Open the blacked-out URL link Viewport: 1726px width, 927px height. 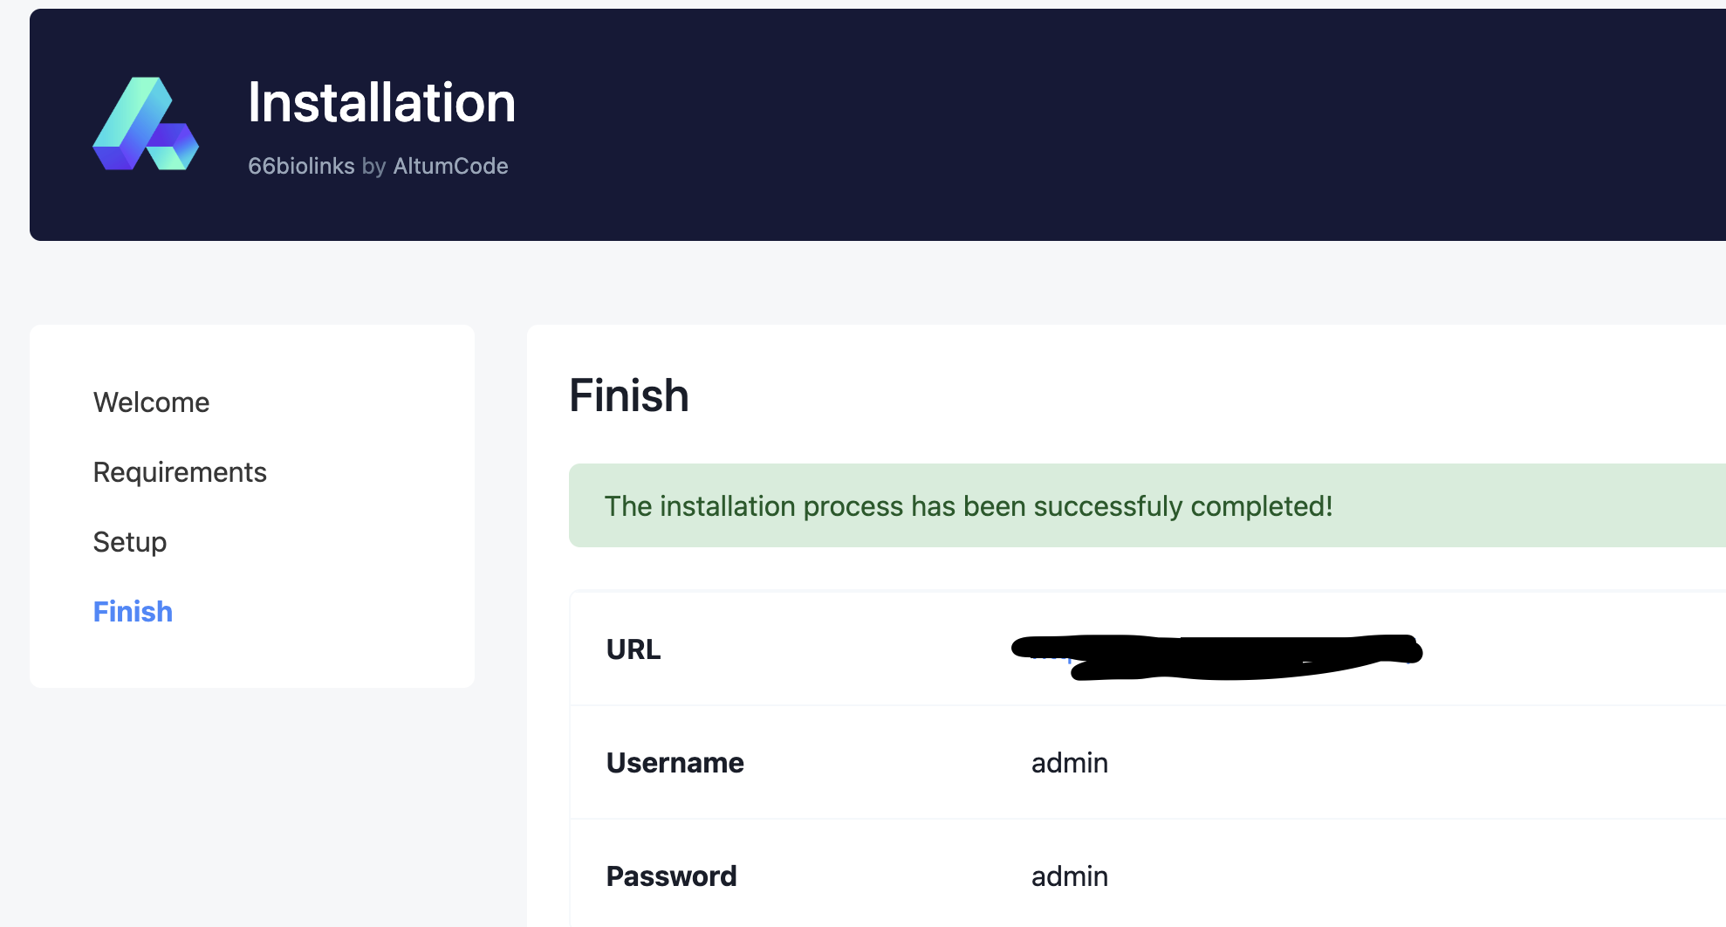click(x=1217, y=651)
